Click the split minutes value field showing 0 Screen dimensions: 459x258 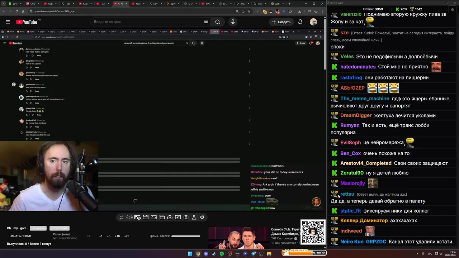pos(89,236)
